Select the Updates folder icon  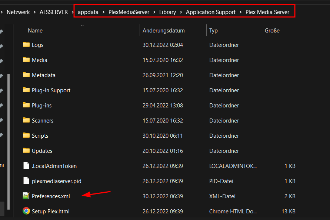26,150
